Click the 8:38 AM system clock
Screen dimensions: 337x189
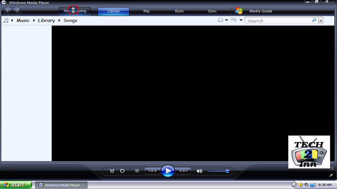click(x=325, y=185)
